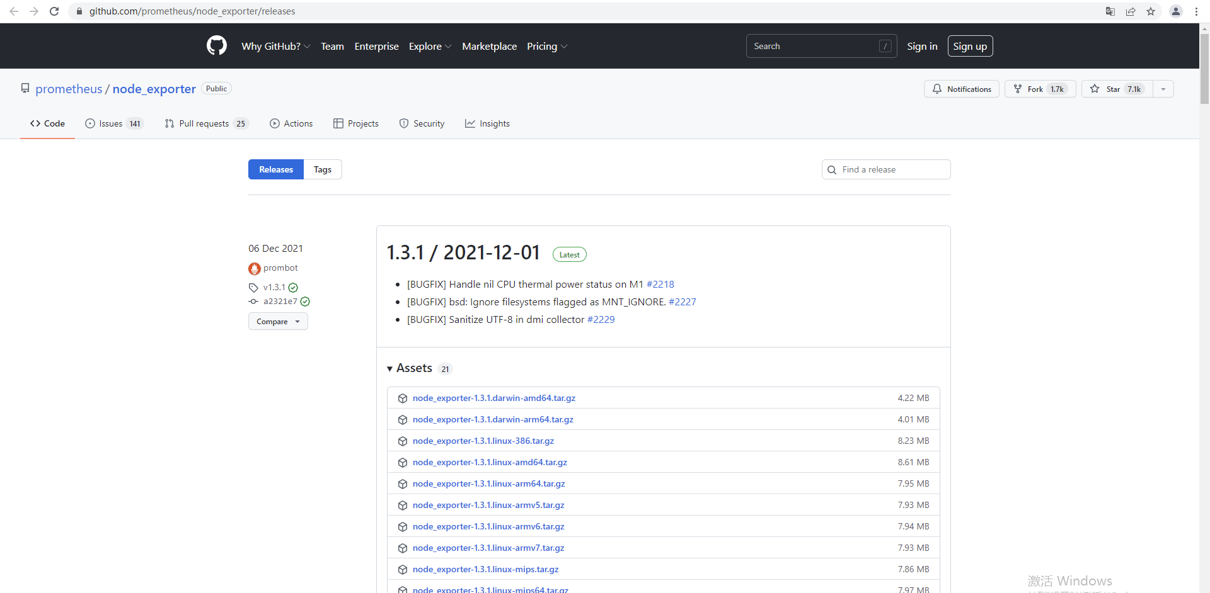Download node_exporter-1.3.1.darwin-arm64.tar.gz

493,420
